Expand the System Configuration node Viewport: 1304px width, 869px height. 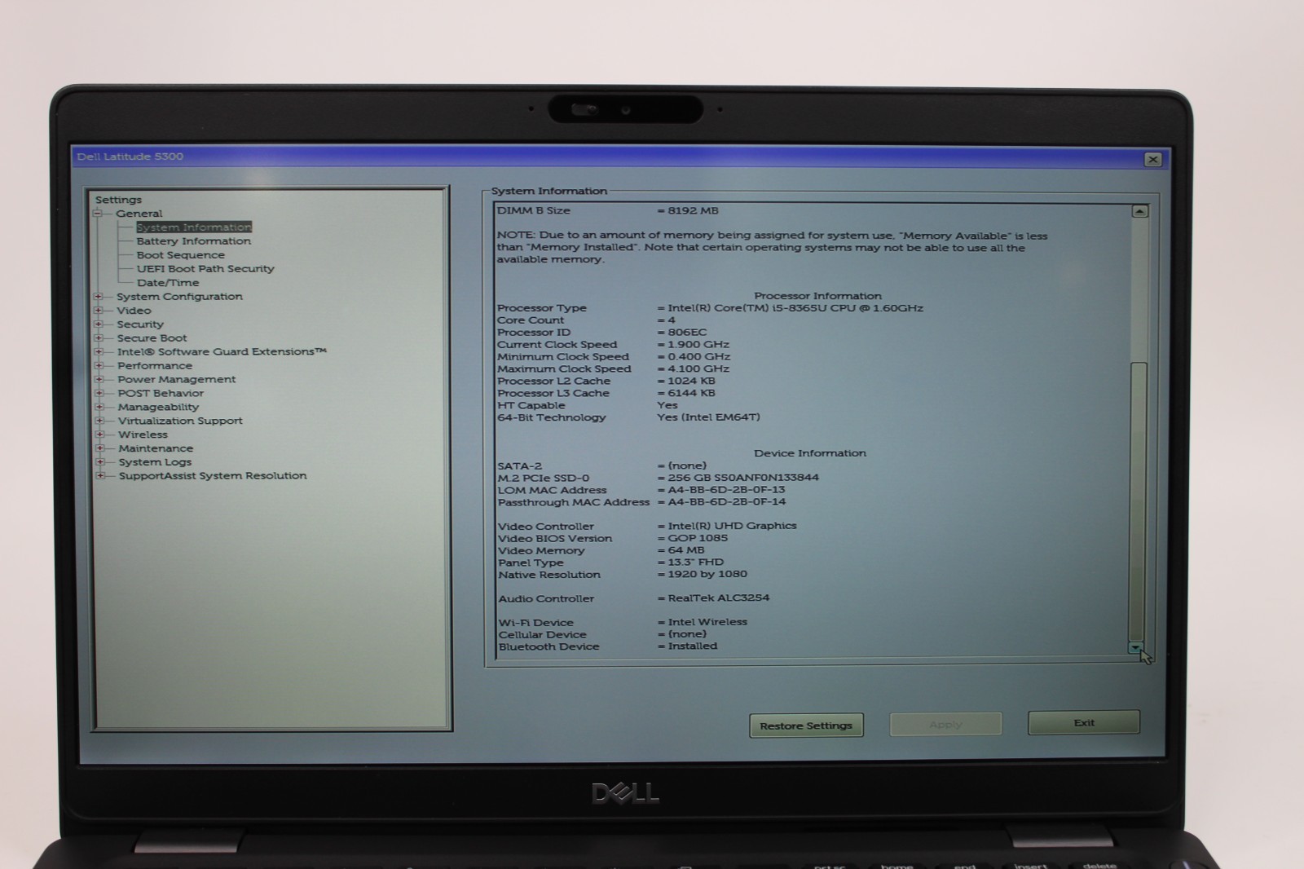[99, 297]
